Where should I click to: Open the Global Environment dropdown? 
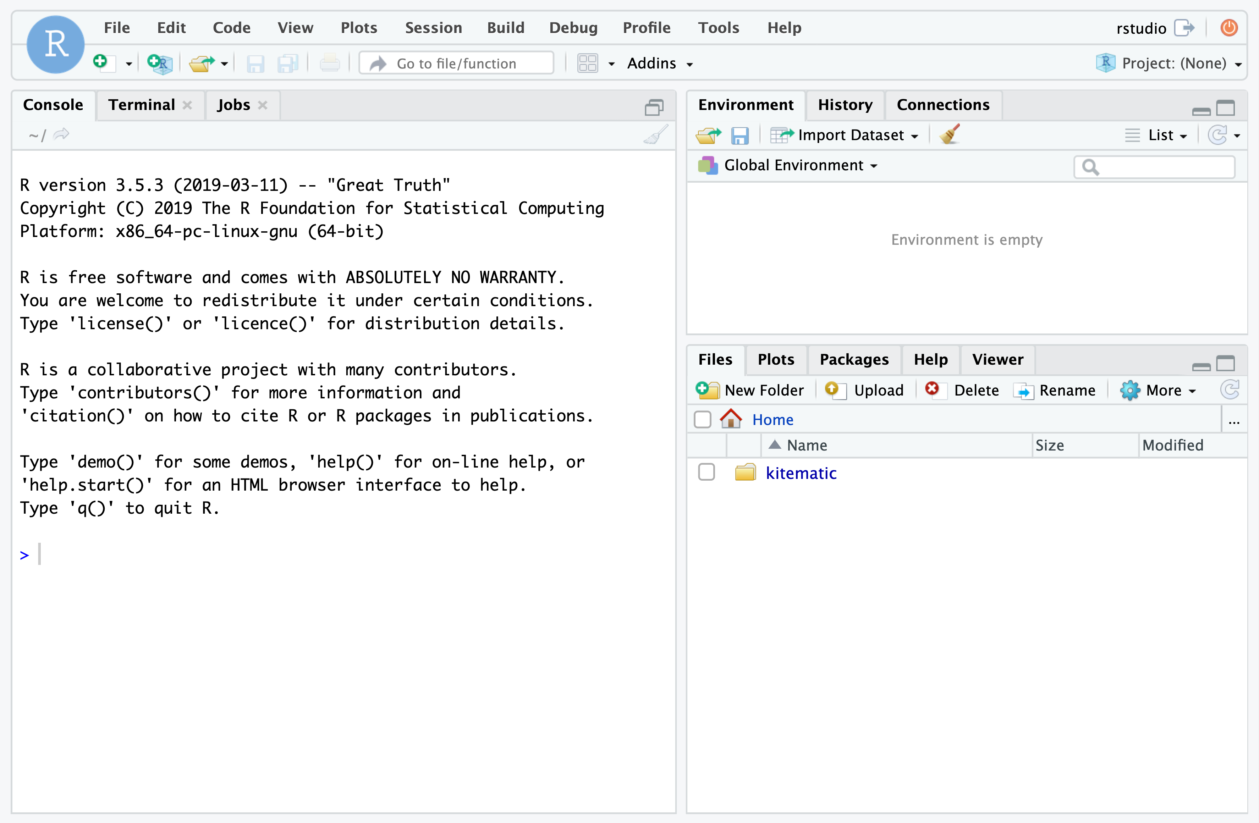[788, 166]
